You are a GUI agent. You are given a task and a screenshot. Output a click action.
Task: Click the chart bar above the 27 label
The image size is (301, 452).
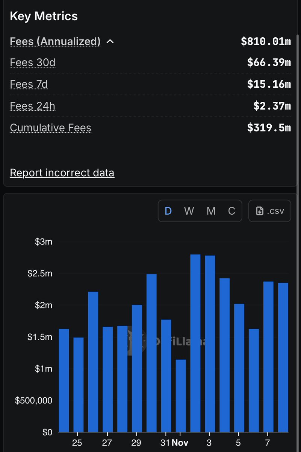[x=108, y=379]
